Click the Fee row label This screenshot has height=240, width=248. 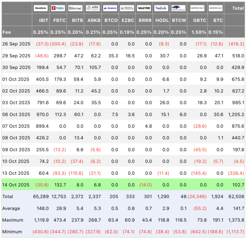click(x=7, y=32)
